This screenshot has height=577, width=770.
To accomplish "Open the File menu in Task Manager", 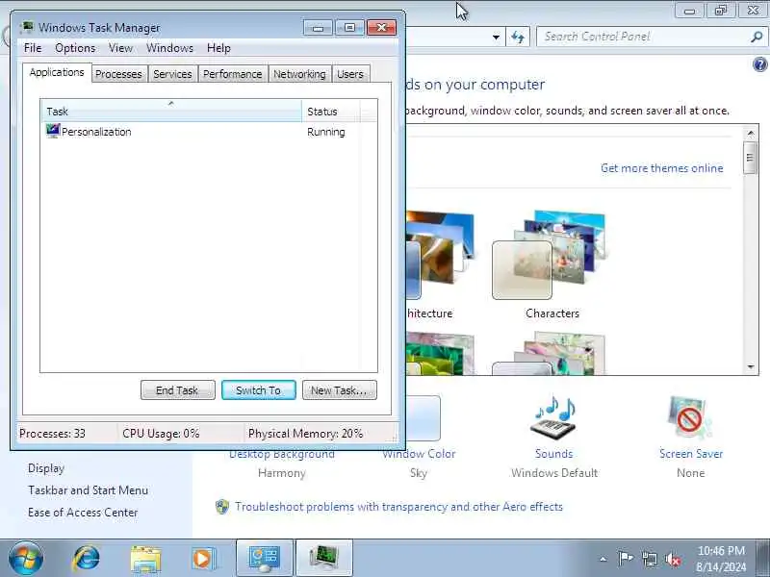I will tap(33, 48).
